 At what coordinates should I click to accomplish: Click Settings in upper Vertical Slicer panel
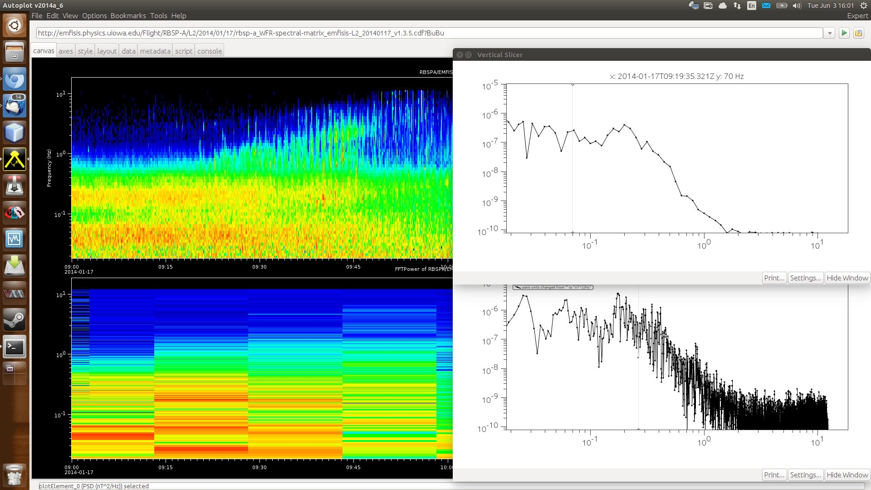pyautogui.click(x=805, y=278)
